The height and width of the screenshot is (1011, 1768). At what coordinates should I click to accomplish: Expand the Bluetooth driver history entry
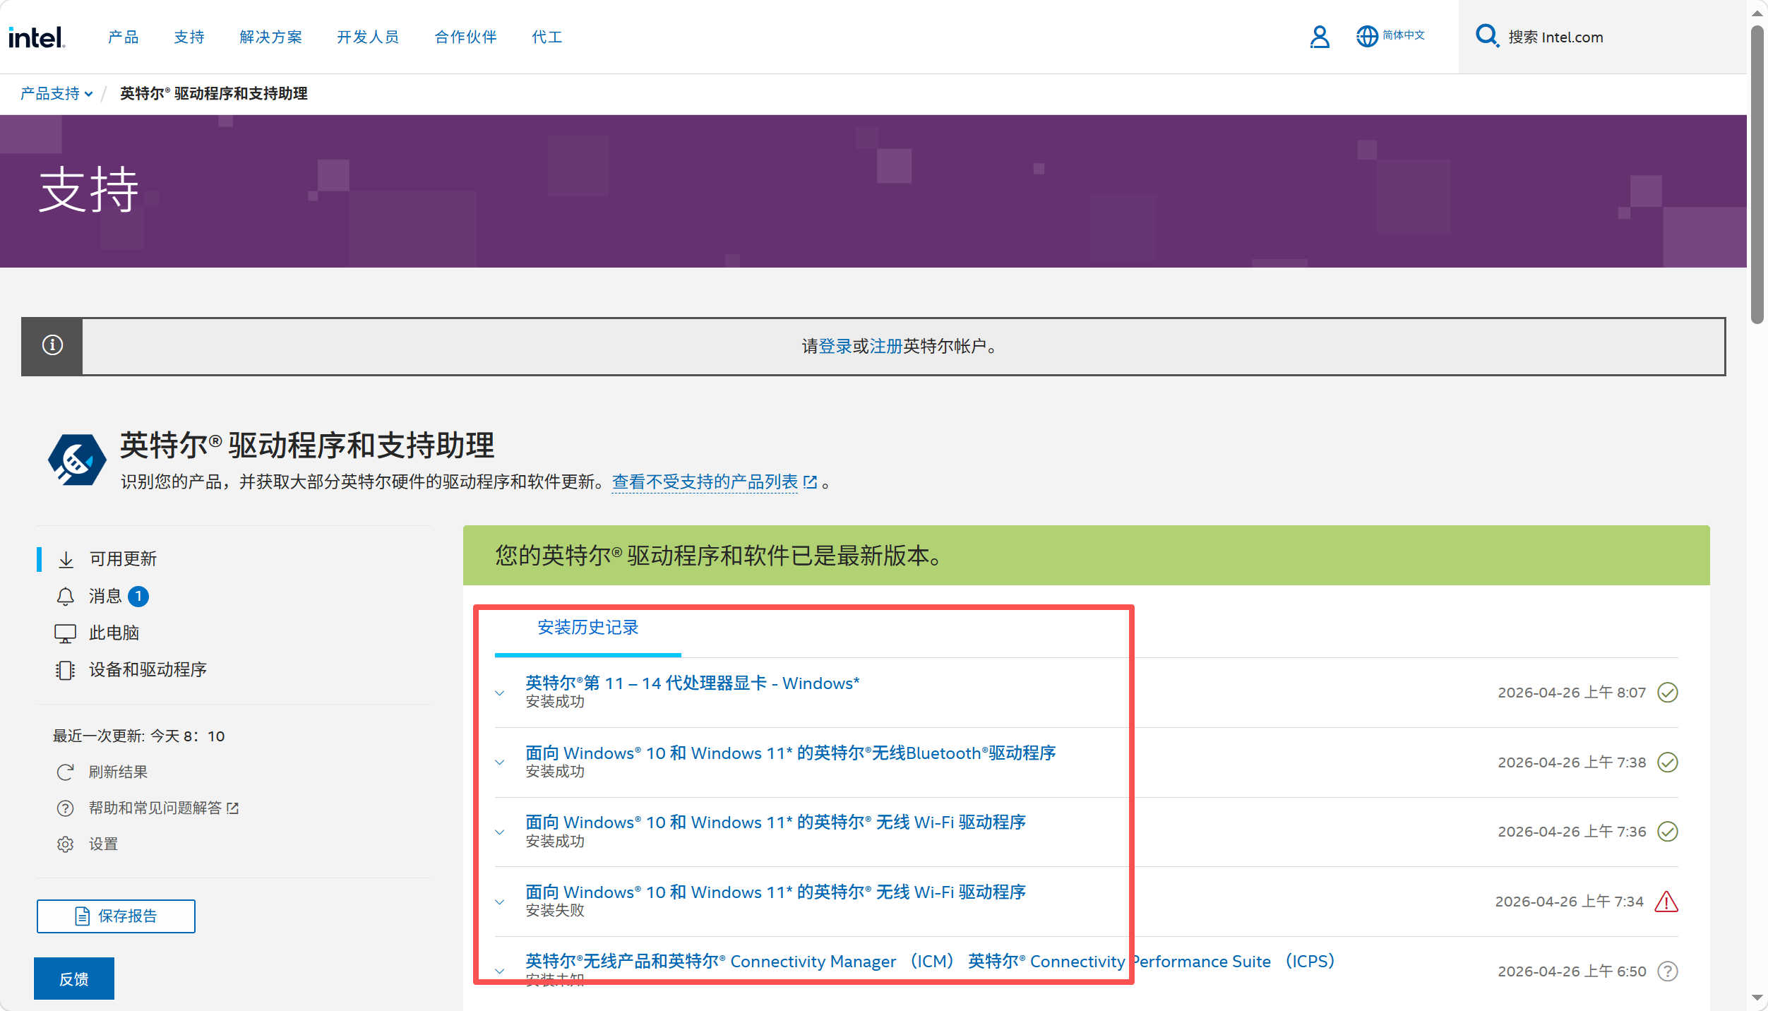[x=500, y=762]
